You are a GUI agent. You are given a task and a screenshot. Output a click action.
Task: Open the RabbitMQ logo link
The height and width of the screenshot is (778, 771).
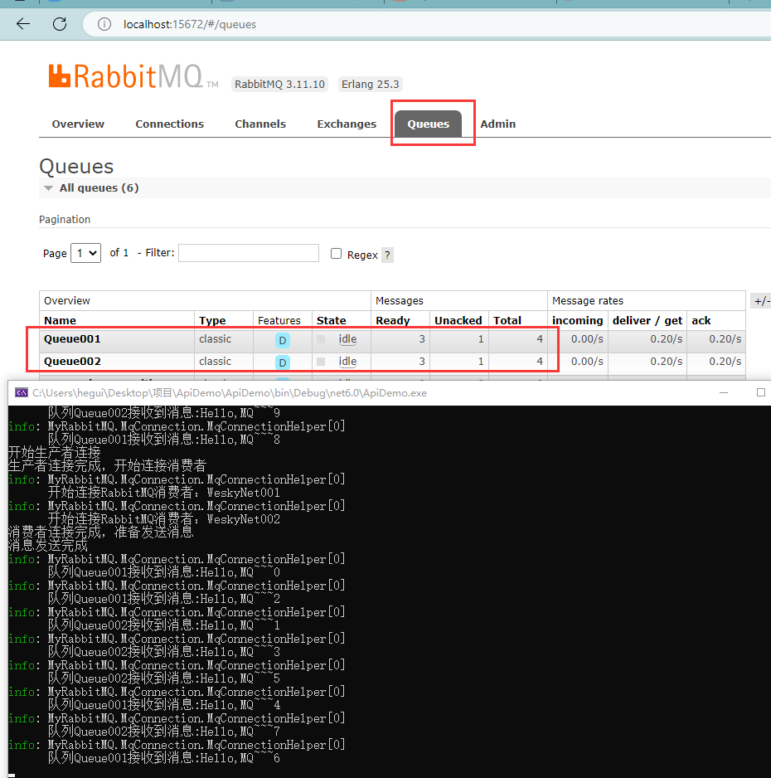pos(133,76)
